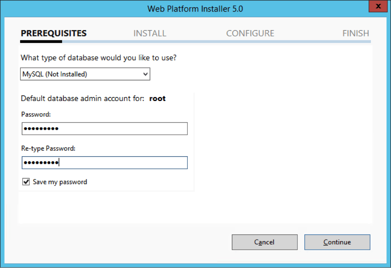View the FINISH step
Image resolution: width=391 pixels, height=268 pixels.
coord(355,33)
